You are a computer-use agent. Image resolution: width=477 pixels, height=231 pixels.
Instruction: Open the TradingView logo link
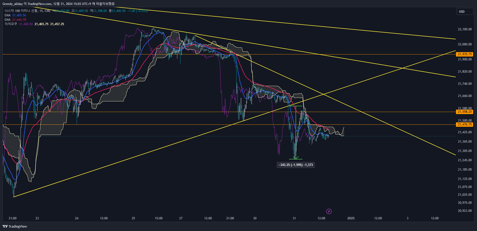point(15,226)
